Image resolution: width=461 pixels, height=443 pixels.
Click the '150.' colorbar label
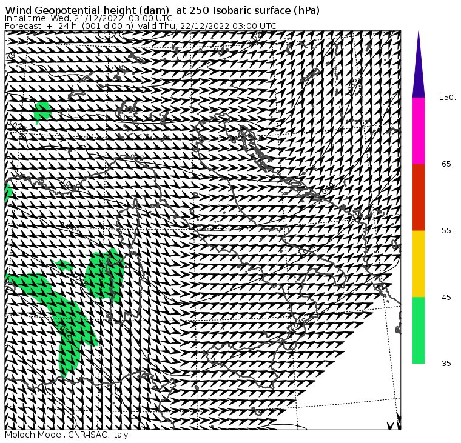coord(448,98)
